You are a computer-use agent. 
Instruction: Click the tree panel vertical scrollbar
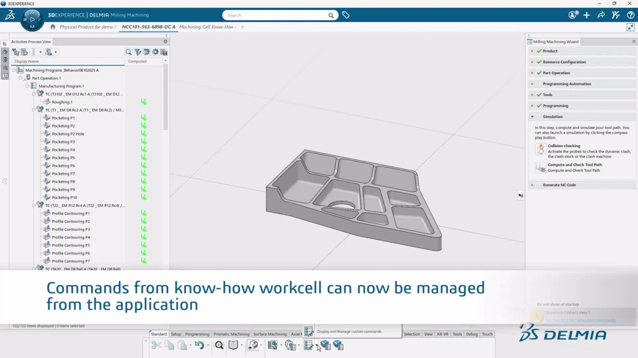pos(165,97)
